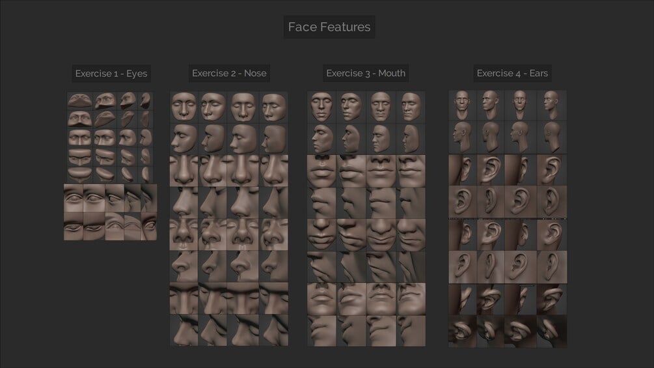This screenshot has height=368, width=654.
Task: Open the mouth sculpt image collage
Action: point(366,219)
